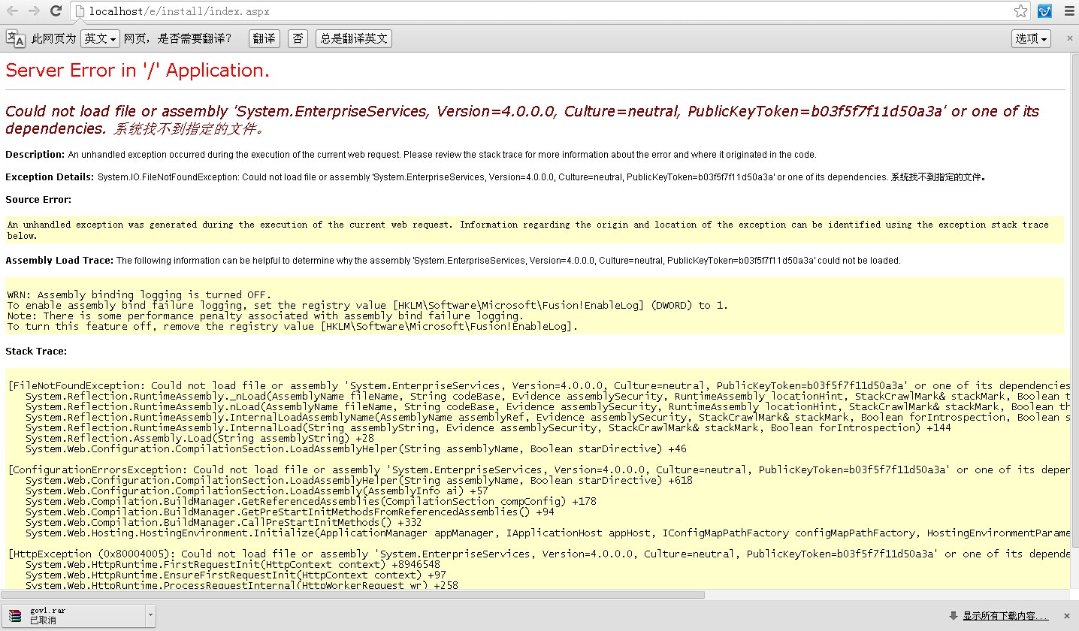Open the 英文 language dropdown

point(100,38)
